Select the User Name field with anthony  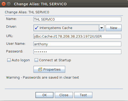77,44
